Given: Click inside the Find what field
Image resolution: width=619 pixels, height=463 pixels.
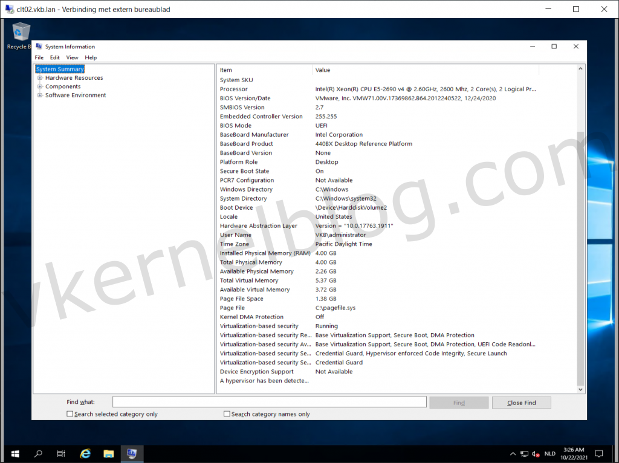Looking at the screenshot, I should 269,401.
